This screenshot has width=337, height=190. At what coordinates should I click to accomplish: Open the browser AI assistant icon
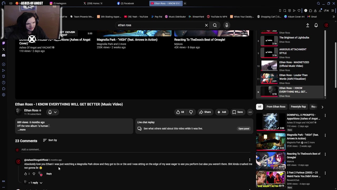tap(326, 11)
